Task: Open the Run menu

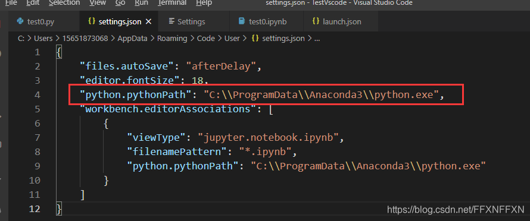Action: coord(141,3)
